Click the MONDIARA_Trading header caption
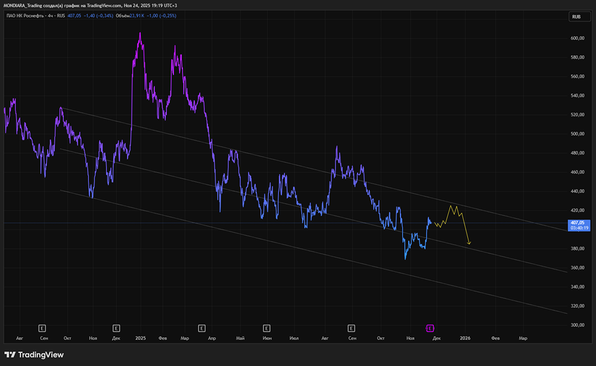596x366 pixels. coord(90,5)
